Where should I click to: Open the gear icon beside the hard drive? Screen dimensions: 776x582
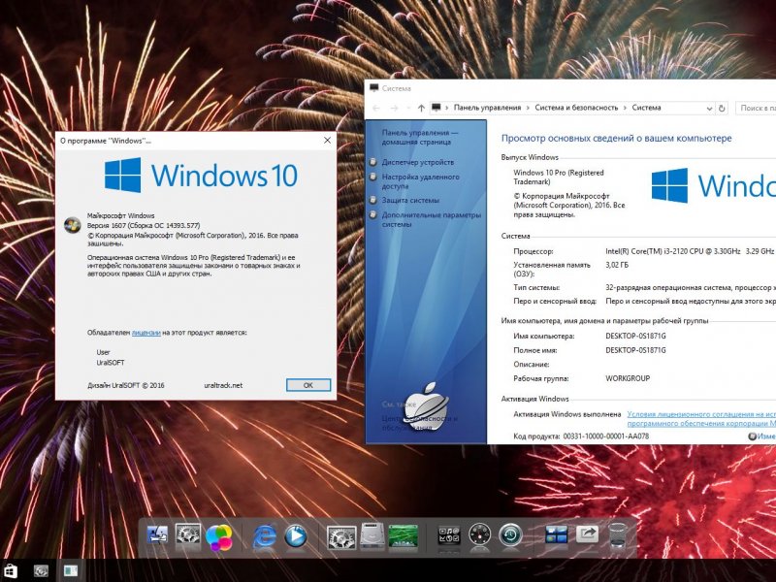click(x=341, y=537)
